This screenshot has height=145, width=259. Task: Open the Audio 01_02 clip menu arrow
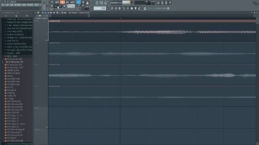(x=49, y=21)
